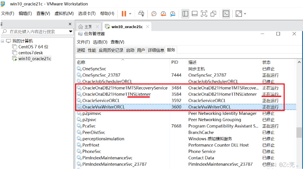Sort services by 名称 column header
The height and width of the screenshot is (170, 303).
[x=123, y=62]
